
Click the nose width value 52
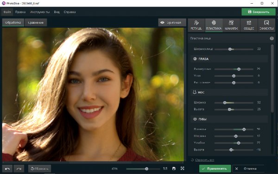259,102
